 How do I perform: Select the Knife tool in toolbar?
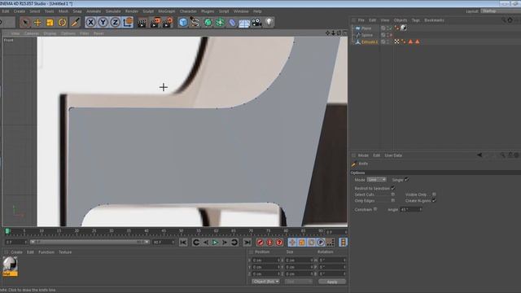click(75, 22)
